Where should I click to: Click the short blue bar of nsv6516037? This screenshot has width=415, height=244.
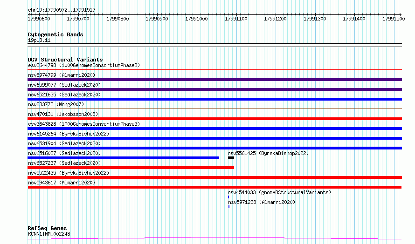[124, 158]
